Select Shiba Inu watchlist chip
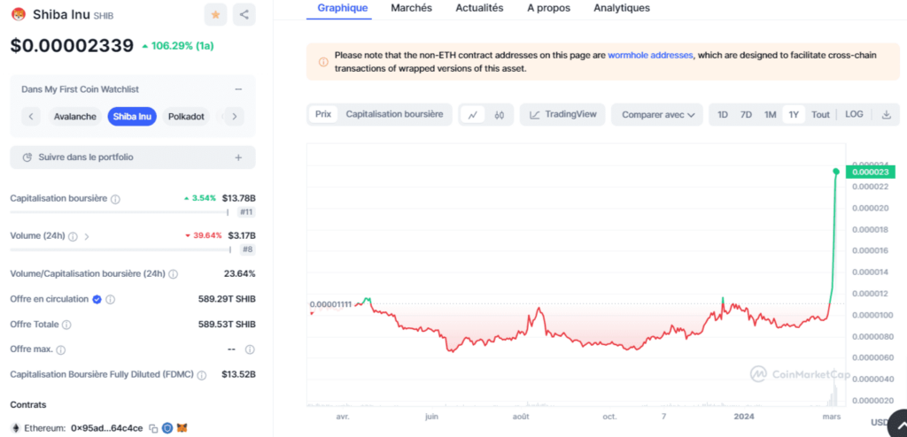The image size is (907, 437). [132, 116]
